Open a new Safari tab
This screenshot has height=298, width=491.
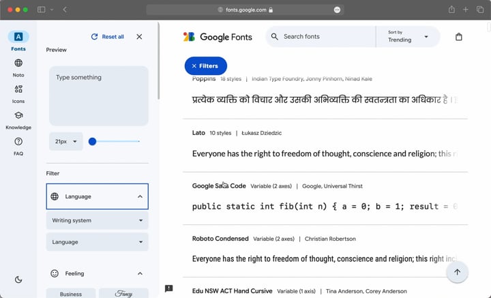(466, 10)
